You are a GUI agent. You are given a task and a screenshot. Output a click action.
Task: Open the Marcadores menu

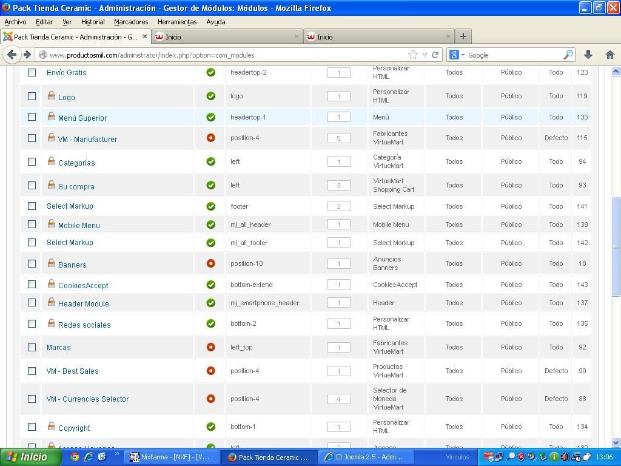coord(131,22)
